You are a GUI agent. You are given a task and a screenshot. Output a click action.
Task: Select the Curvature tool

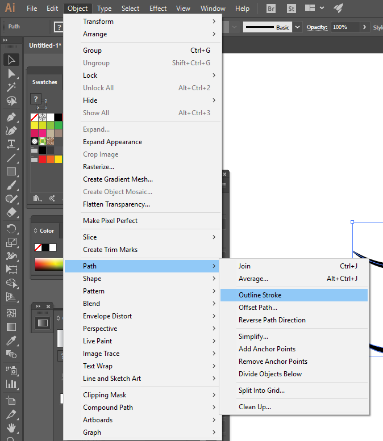[11, 131]
